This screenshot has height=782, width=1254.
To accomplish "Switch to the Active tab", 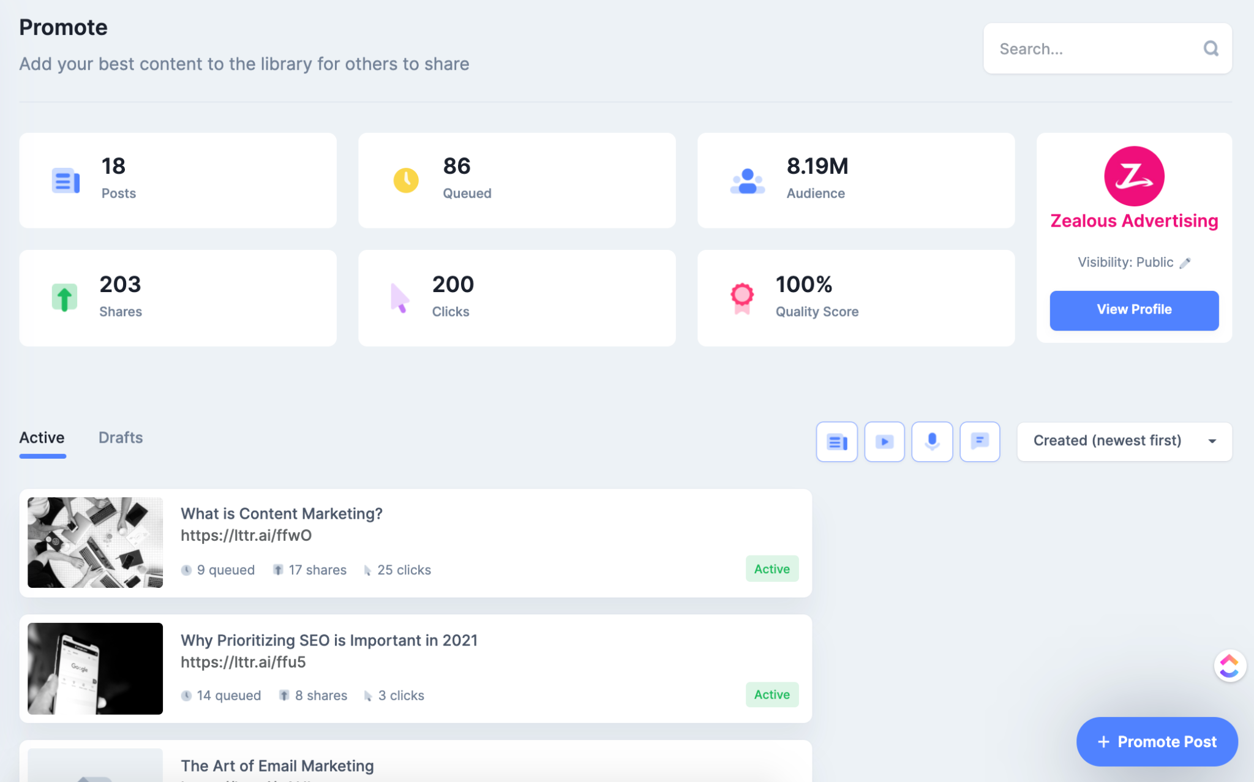I will 42,438.
